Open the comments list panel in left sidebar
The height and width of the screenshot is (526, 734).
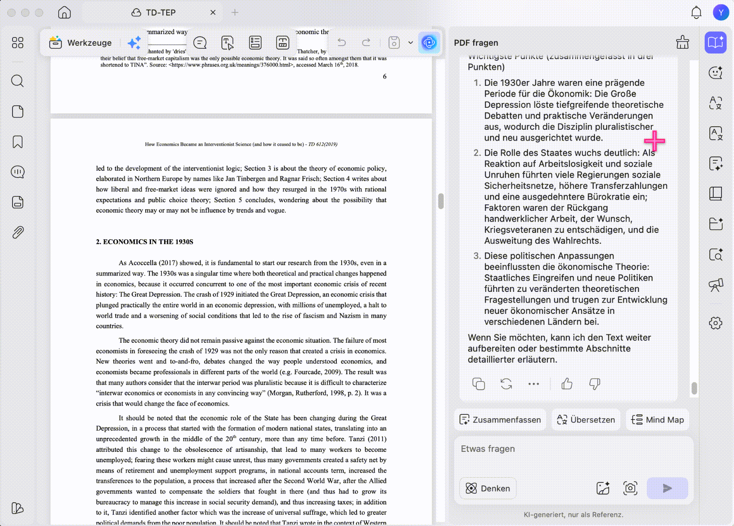tap(18, 172)
